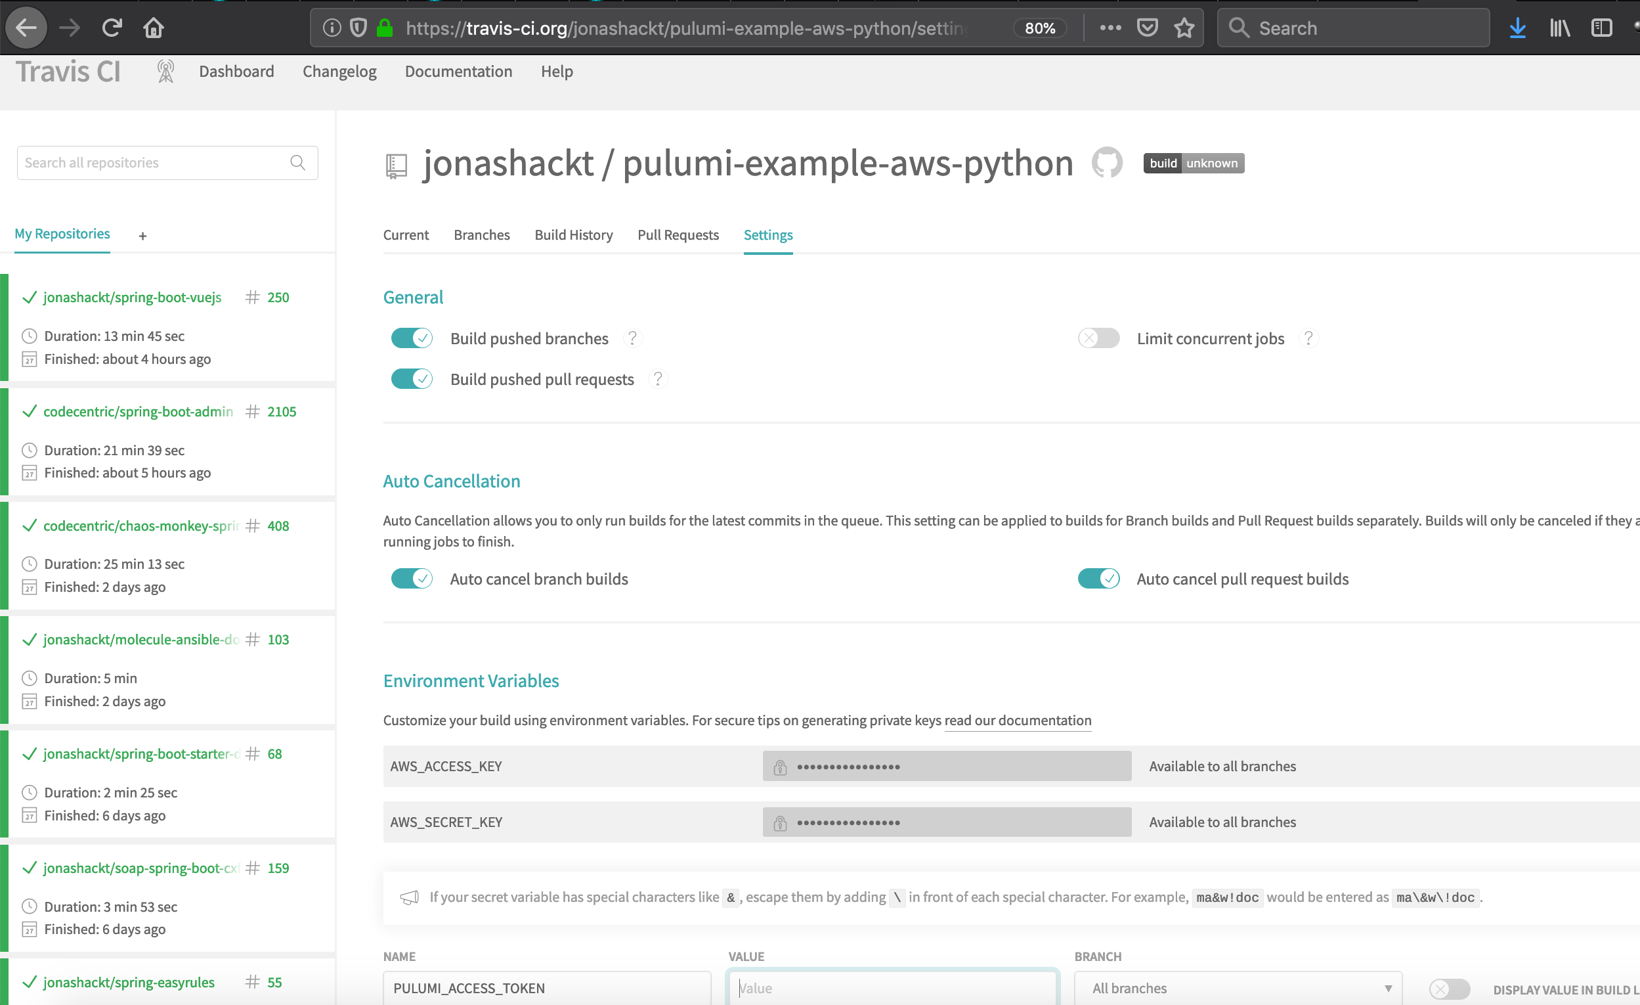Reload the page with the refresh icon
The image size is (1640, 1005).
(112, 28)
